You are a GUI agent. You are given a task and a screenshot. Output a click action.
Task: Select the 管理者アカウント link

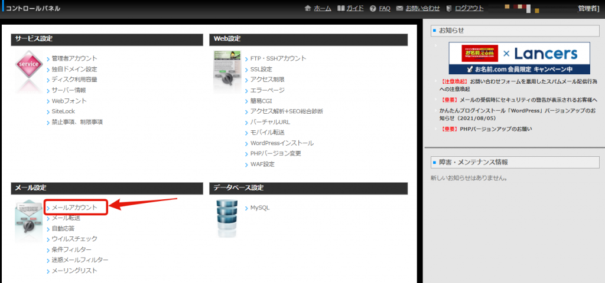(74, 58)
